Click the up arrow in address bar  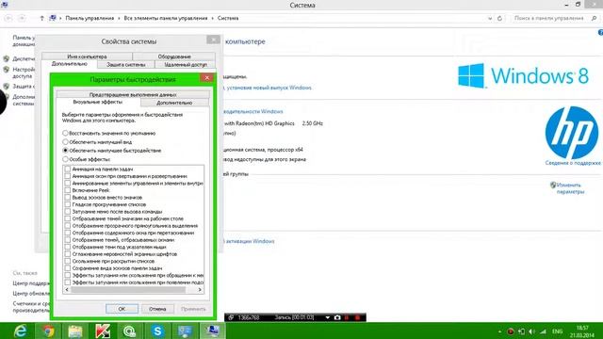pos(41,18)
